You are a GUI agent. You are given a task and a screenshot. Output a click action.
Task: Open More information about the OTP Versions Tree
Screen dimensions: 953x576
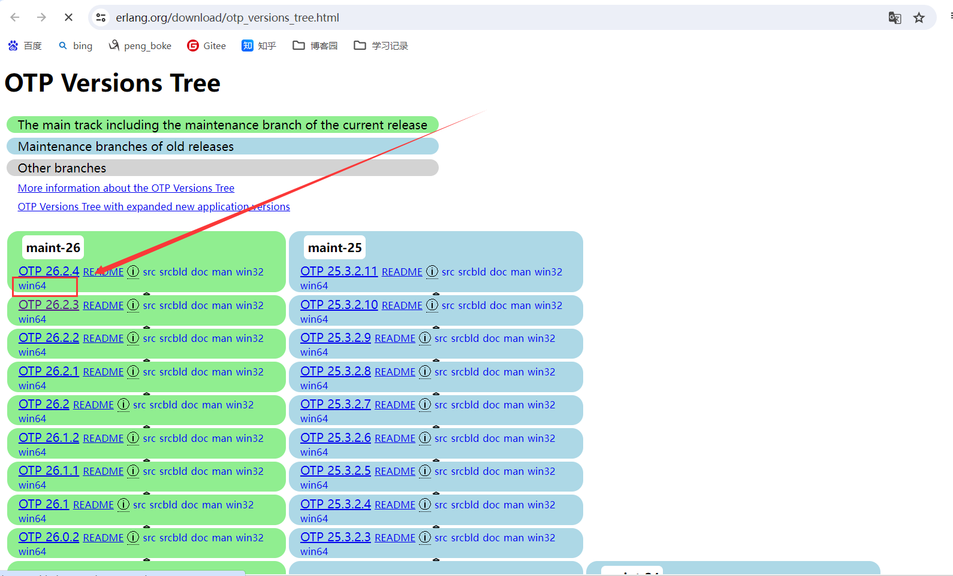tap(126, 188)
